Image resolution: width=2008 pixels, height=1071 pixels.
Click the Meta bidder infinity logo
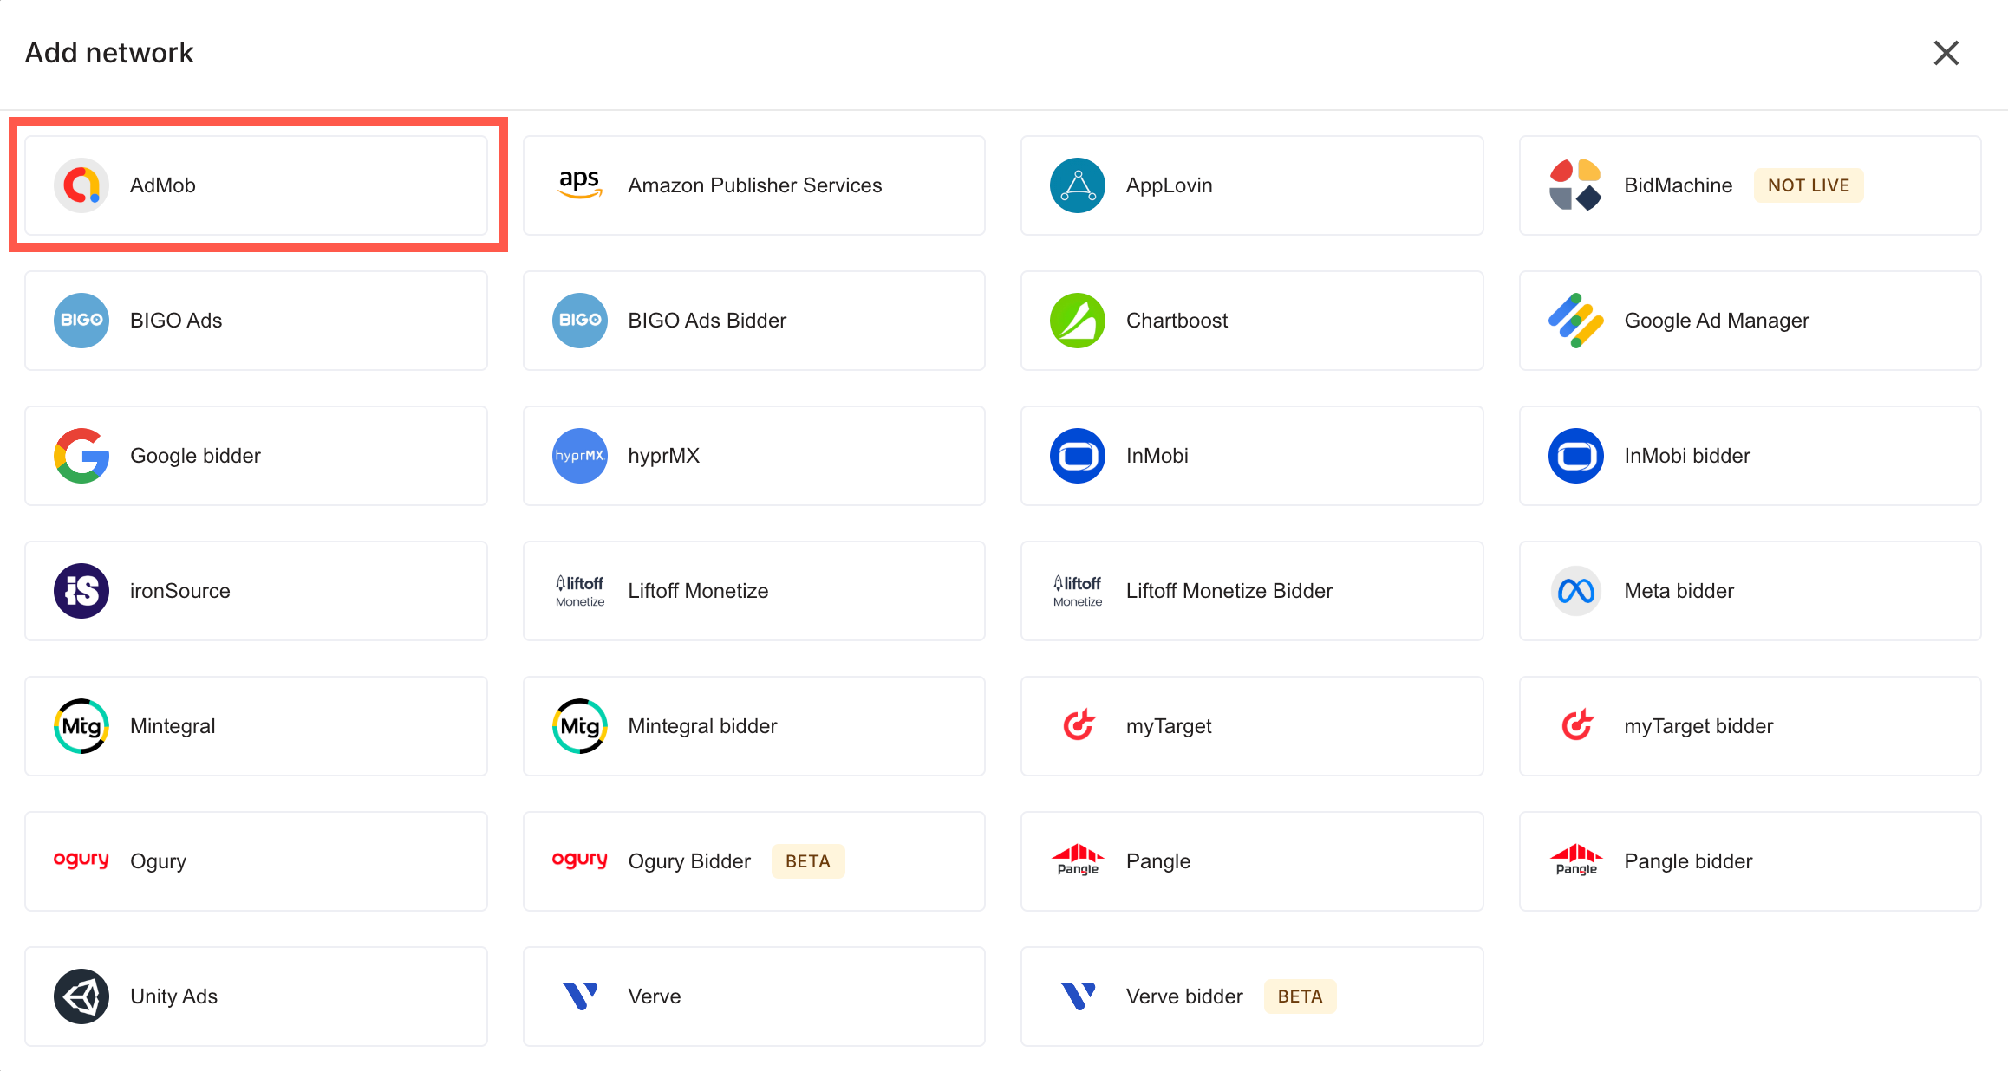[1575, 591]
